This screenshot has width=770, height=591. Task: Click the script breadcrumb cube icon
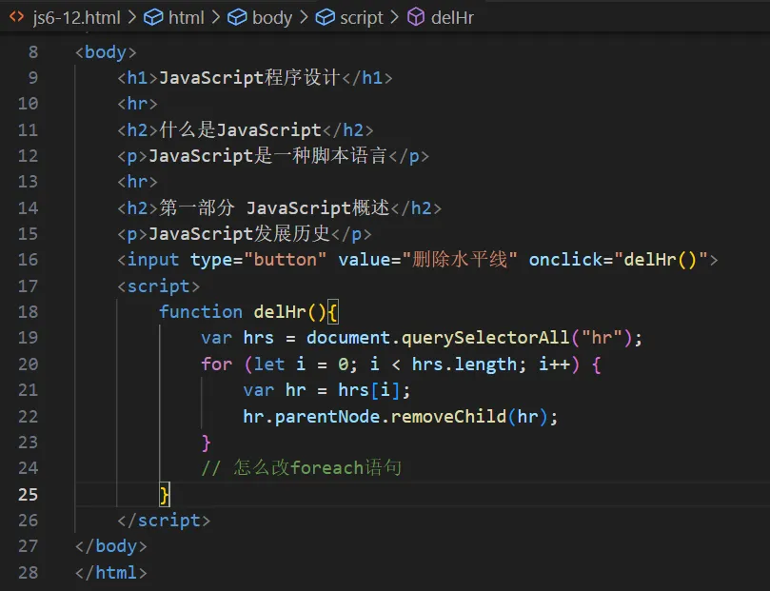coord(326,18)
